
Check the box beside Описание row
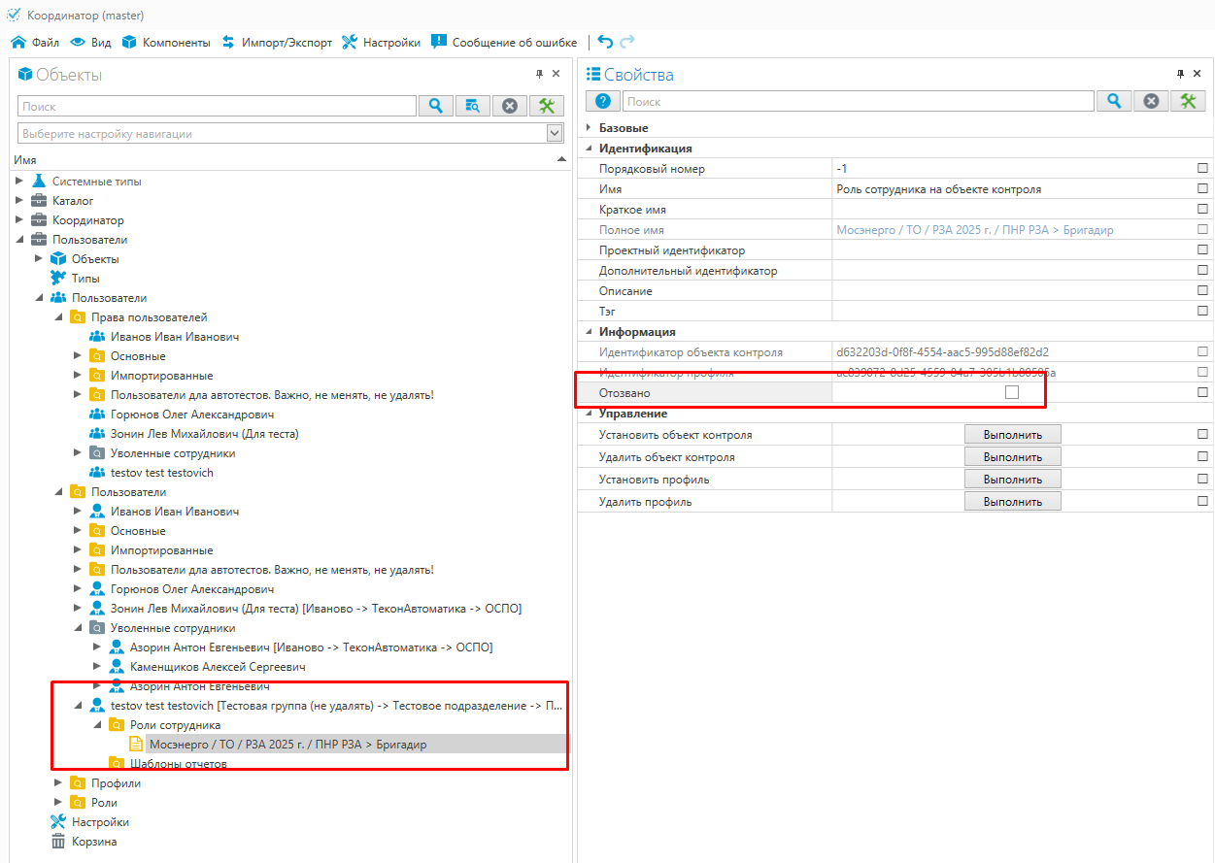(x=1202, y=290)
